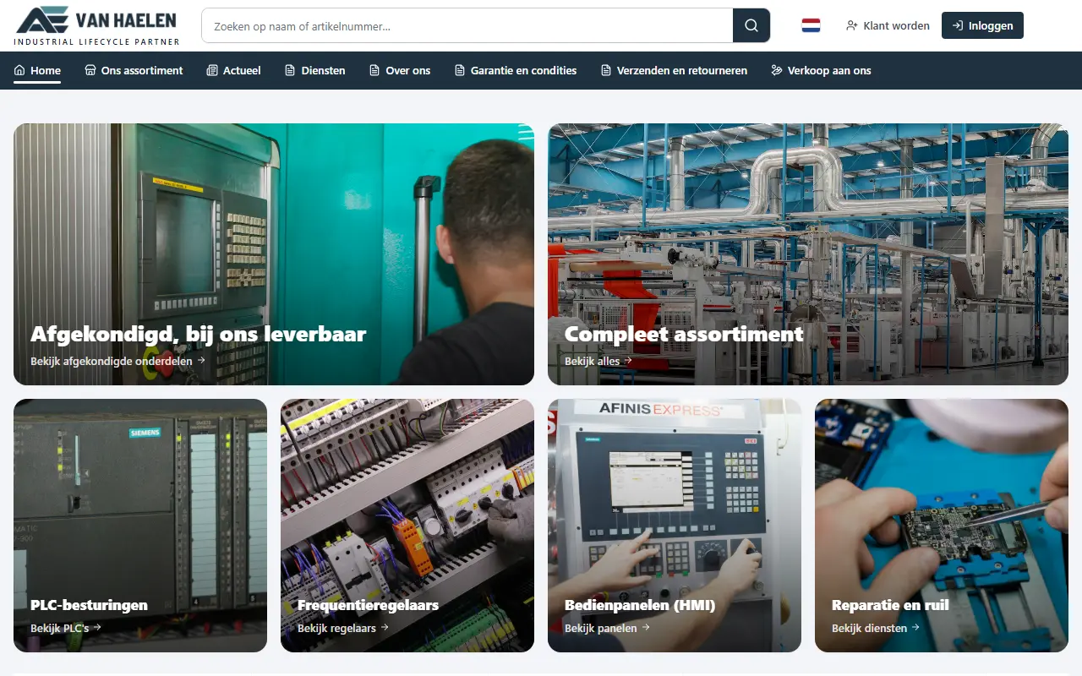
Task: Open the Verzenden en retourneren menu item
Action: 674,70
